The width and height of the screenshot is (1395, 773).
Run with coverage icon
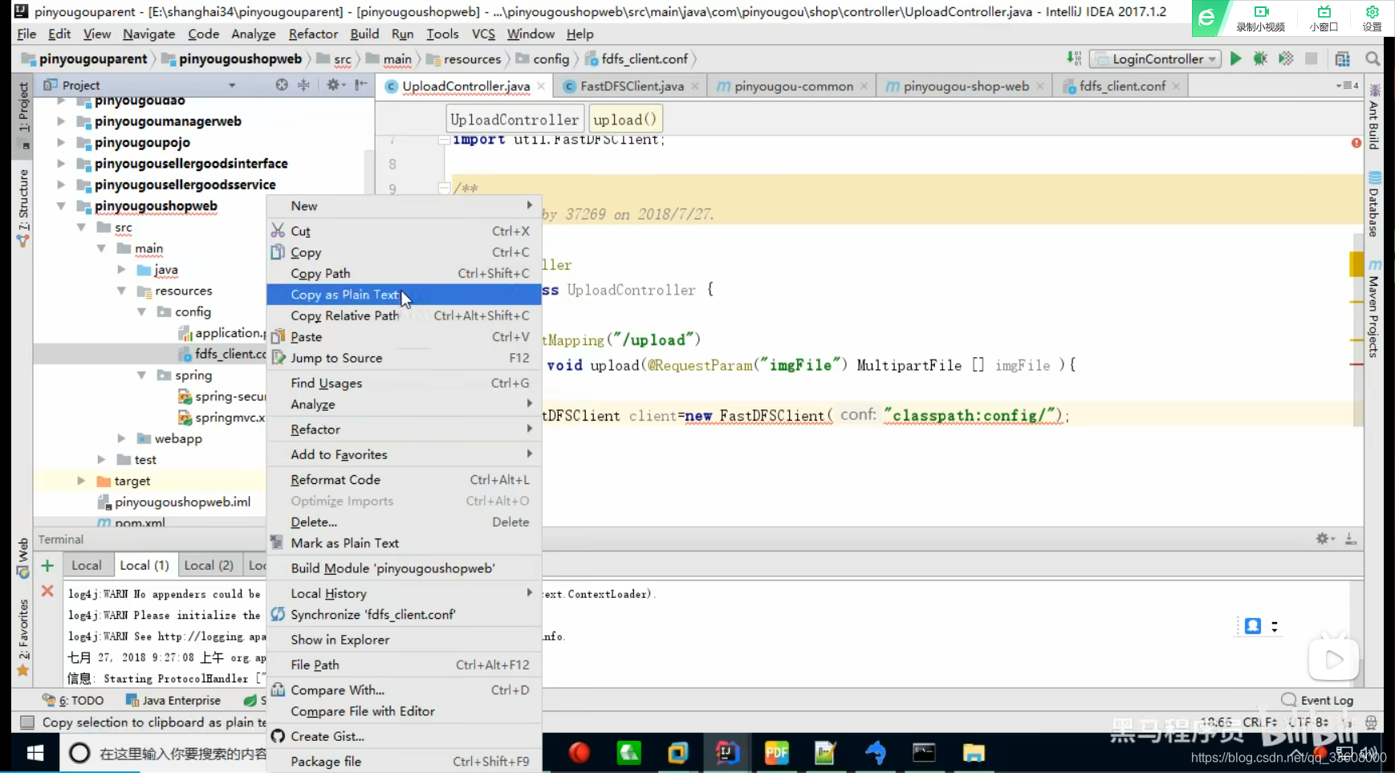[1286, 59]
